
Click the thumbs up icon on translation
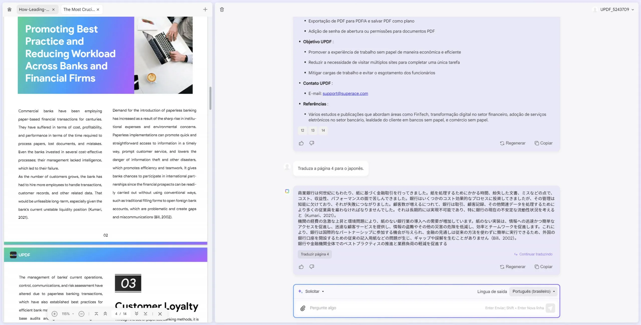(x=302, y=266)
